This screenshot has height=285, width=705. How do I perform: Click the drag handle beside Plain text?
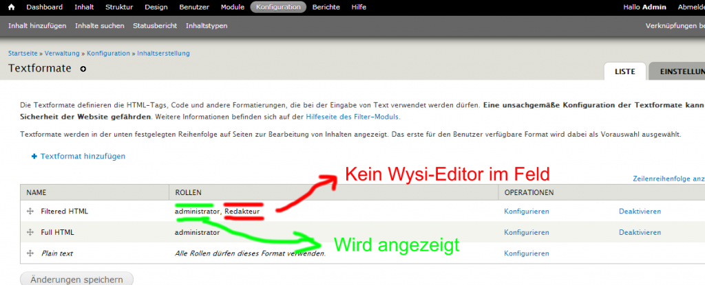point(30,253)
